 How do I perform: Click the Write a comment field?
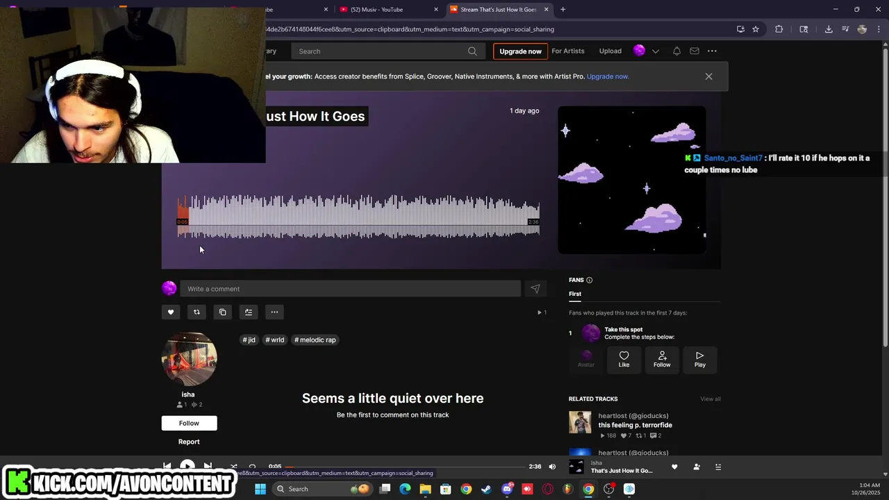tap(350, 289)
